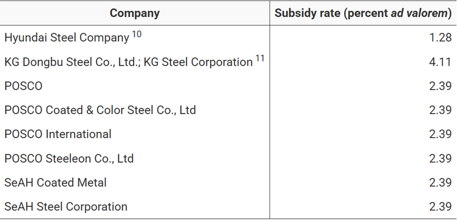Viewport: 457px width, 220px height.
Task: Select POSCO Coated & Color Steel cell
Action: 100,110
